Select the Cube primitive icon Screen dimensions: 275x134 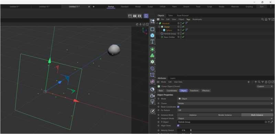tap(152, 35)
